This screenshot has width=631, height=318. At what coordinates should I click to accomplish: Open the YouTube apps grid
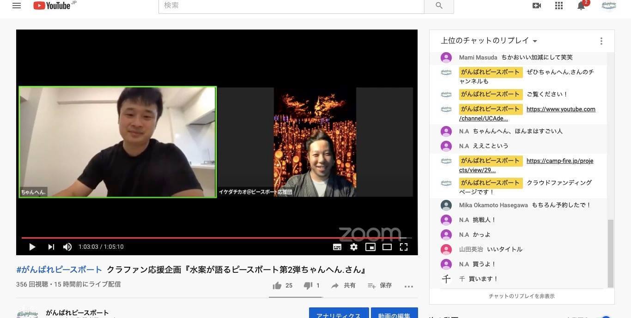(559, 6)
